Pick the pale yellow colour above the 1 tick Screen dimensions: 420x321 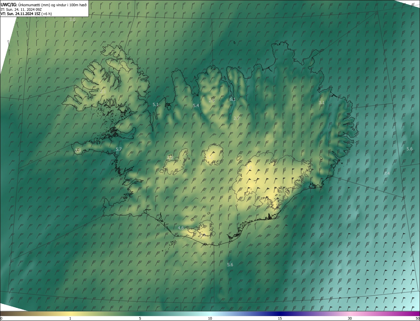[x=70, y=313]
